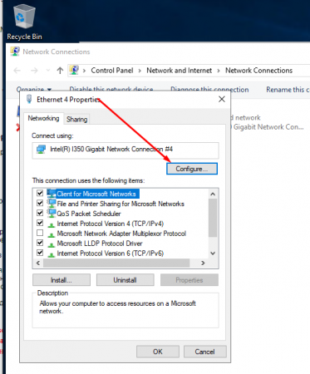Select File and Printer Sharing item text
Viewport: 310px width, 374px height.
pos(121,204)
